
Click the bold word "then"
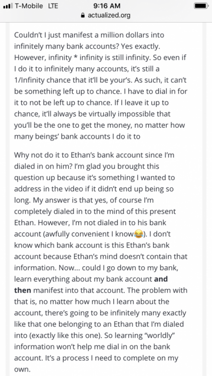click(x=23, y=290)
